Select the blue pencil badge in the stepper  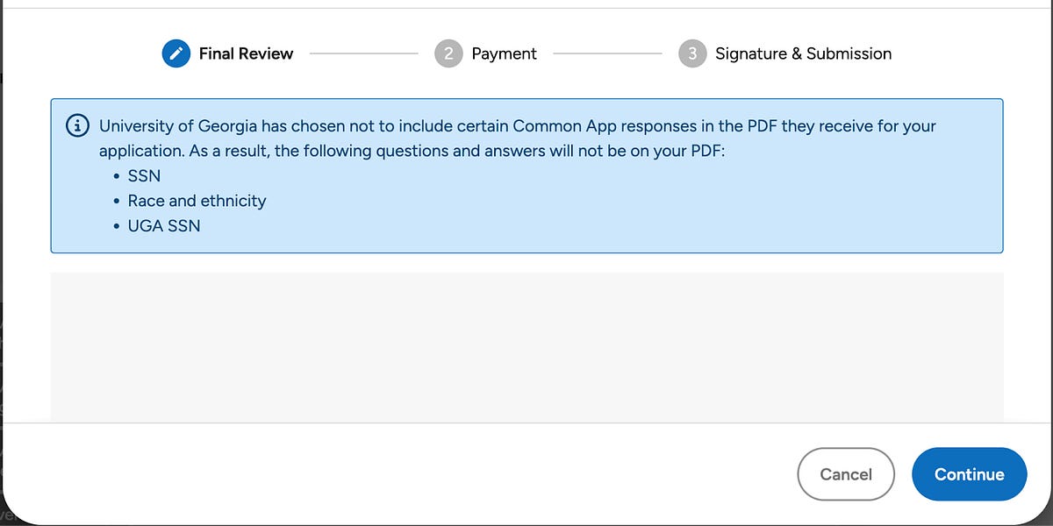point(175,53)
